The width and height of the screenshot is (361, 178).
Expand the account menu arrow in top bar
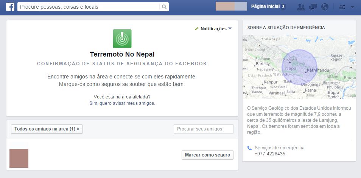pos(352,7)
